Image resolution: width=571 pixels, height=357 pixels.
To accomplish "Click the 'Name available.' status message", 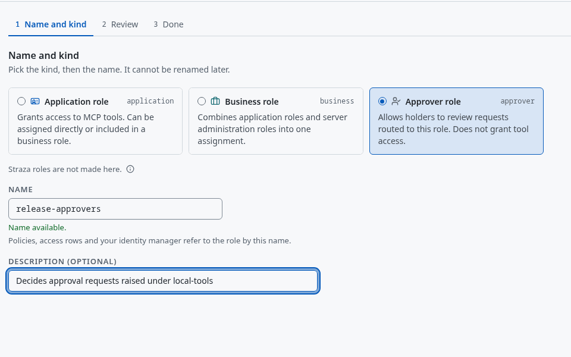I will 37,228.
